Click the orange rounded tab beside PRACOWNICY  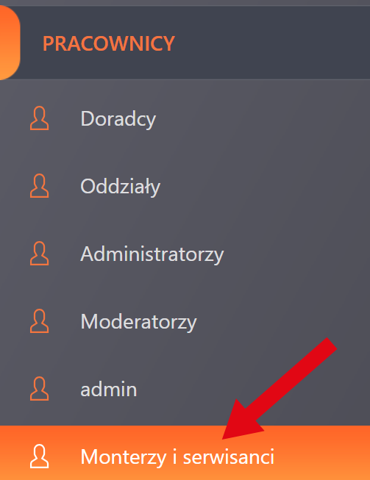click(9, 43)
